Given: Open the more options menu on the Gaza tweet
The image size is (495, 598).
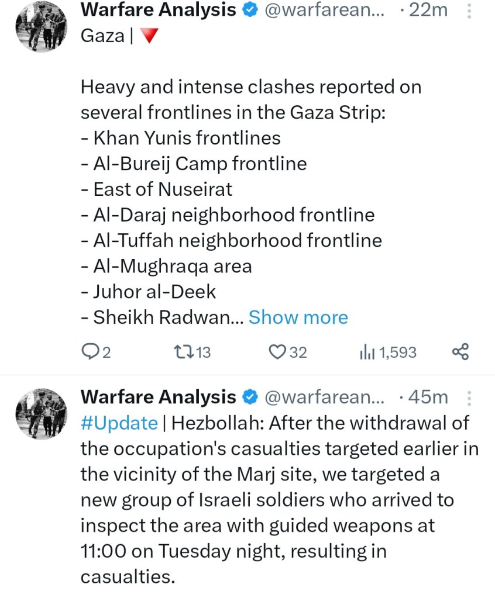Looking at the screenshot, I should [x=467, y=10].
